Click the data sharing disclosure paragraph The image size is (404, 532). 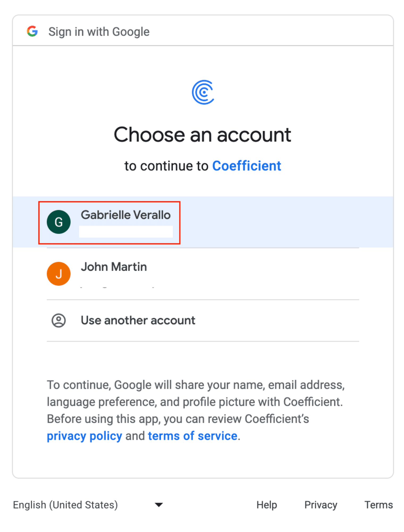(196, 402)
